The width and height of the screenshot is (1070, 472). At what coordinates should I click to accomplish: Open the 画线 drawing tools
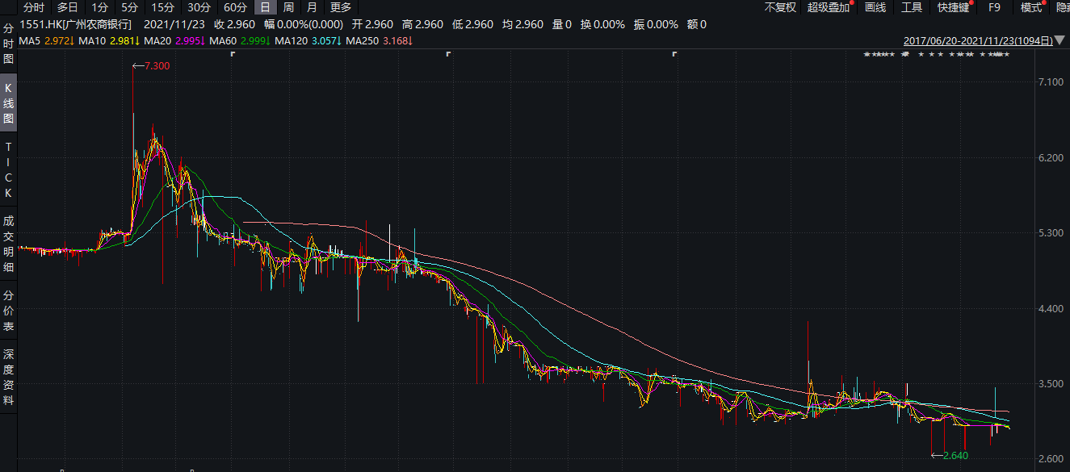(875, 7)
